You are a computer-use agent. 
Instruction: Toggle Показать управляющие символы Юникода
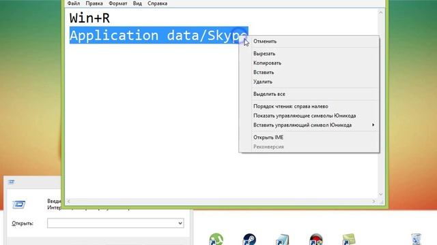[x=309, y=116]
